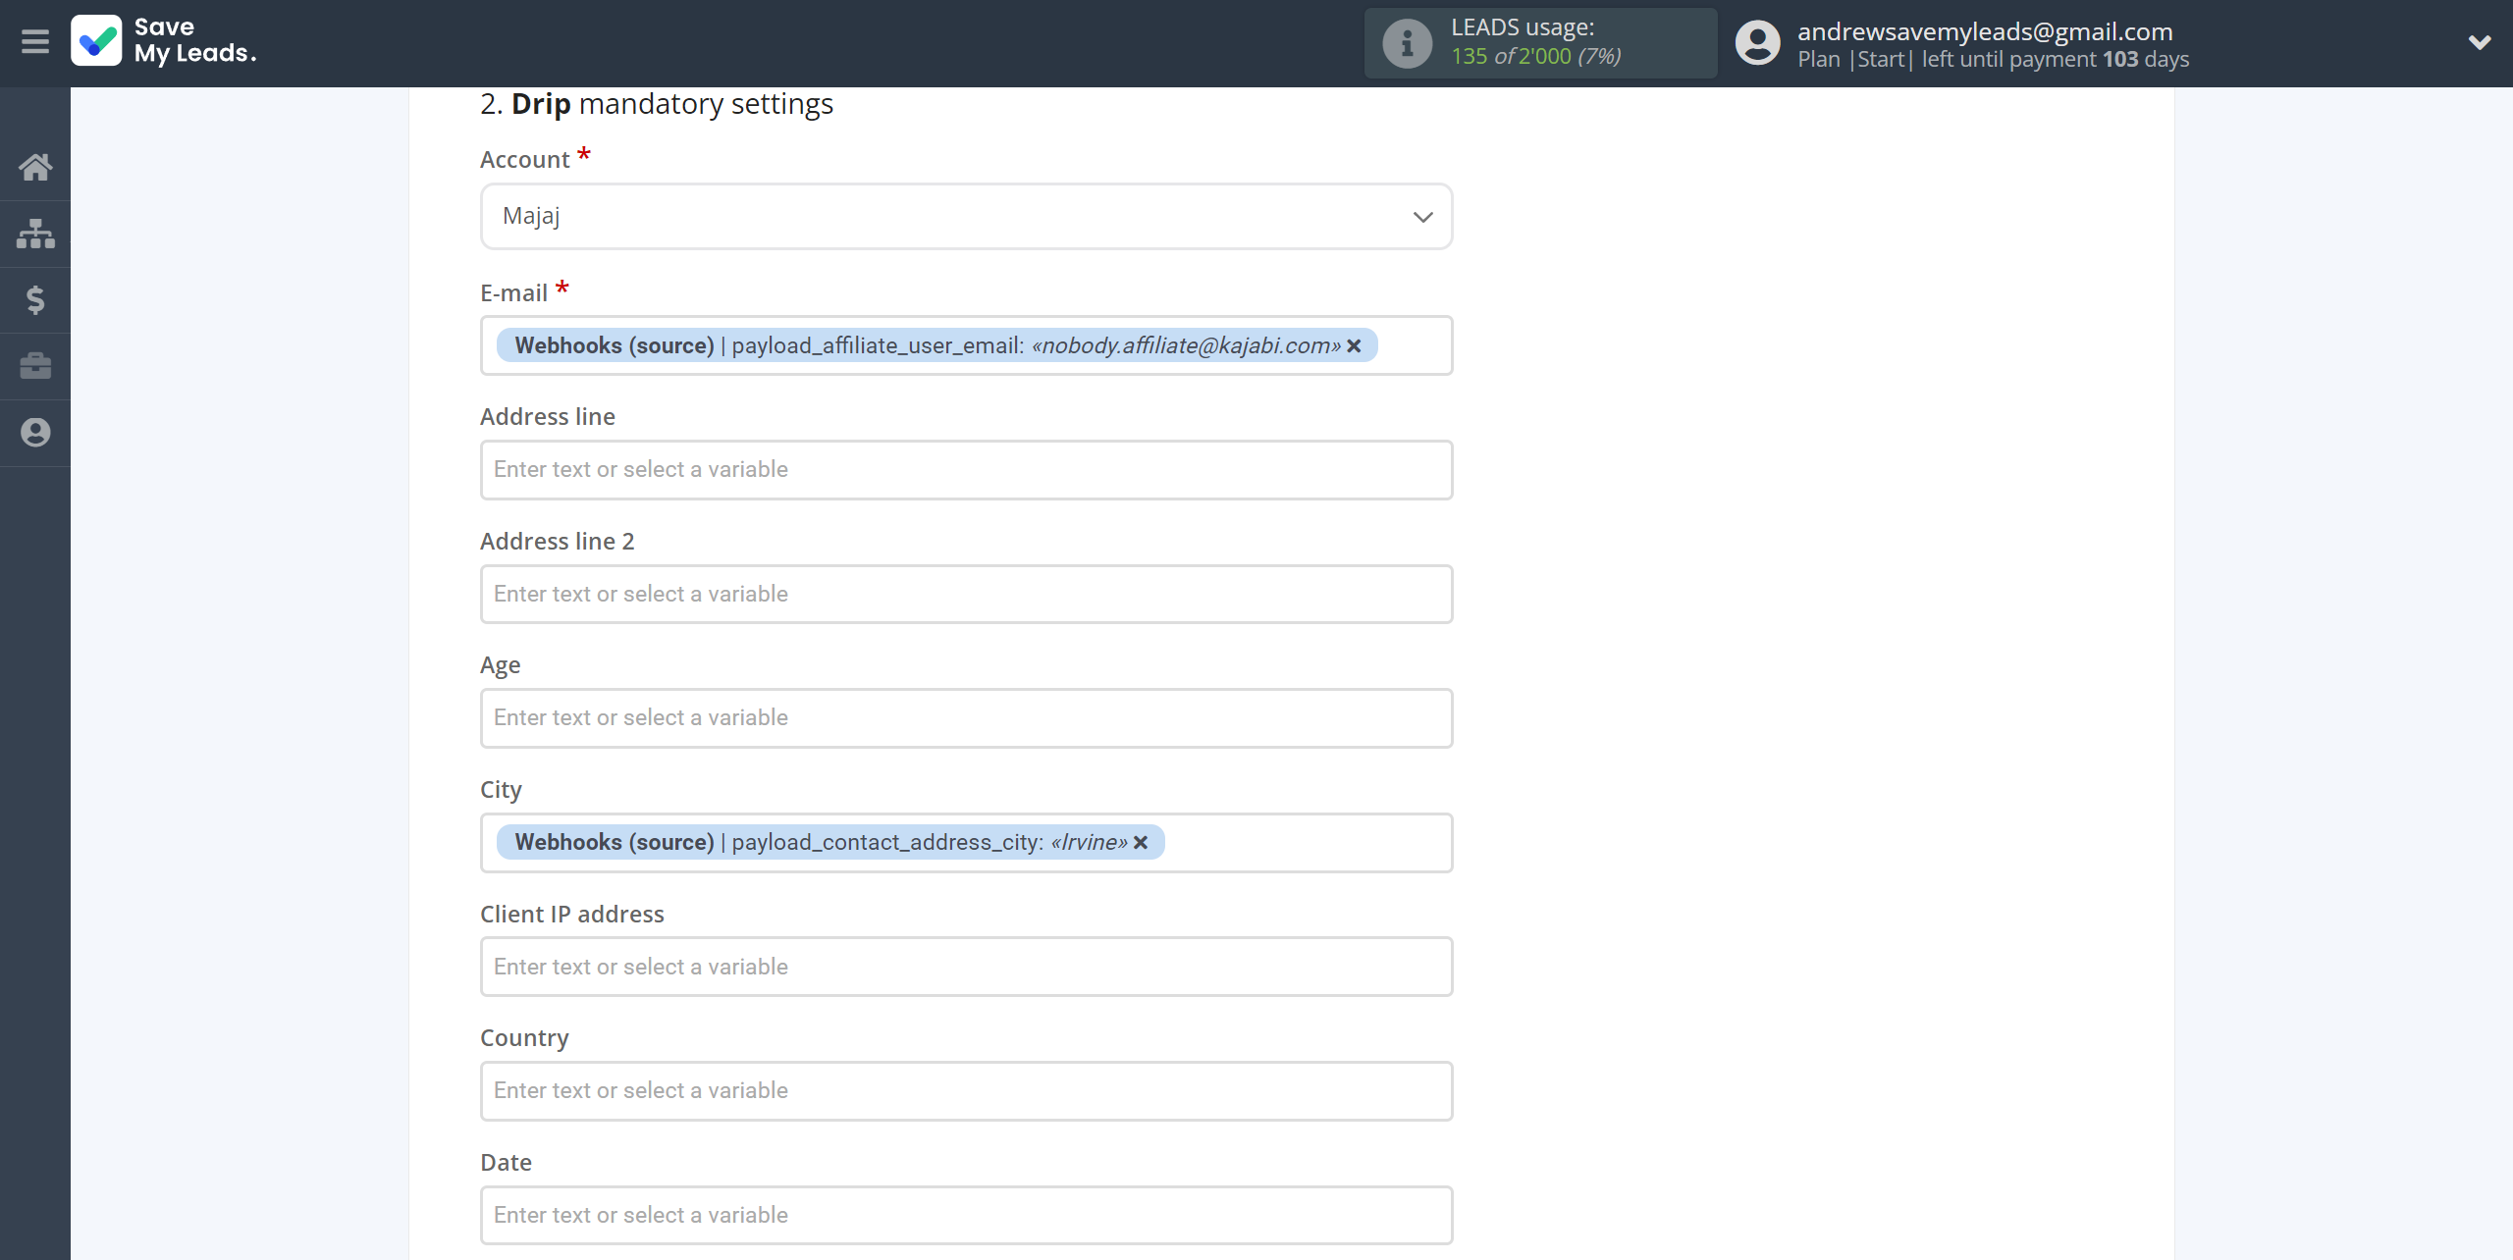Remove the City variable tag
The image size is (2513, 1260).
pyautogui.click(x=1141, y=842)
